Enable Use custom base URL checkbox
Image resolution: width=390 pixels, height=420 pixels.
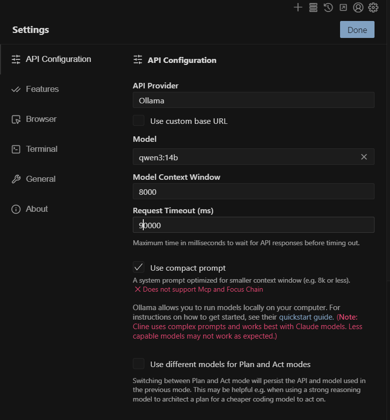[139, 120]
